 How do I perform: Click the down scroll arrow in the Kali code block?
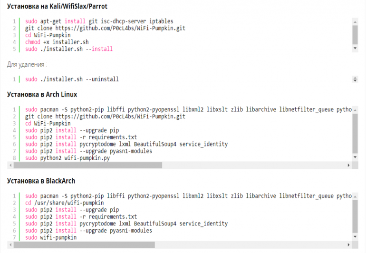(x=355, y=49)
